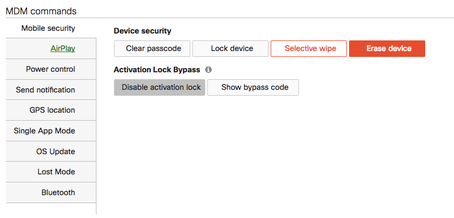This screenshot has width=454, height=218.
Task: Open the Single App Mode tab
Action: click(x=44, y=131)
